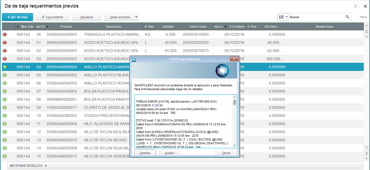Click green status dot for item 11
370x170 pixels.
pos(5,124)
